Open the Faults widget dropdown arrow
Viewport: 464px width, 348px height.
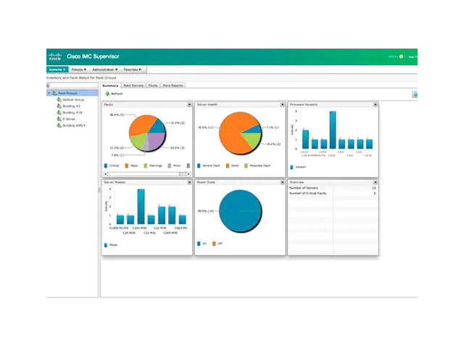[190, 104]
